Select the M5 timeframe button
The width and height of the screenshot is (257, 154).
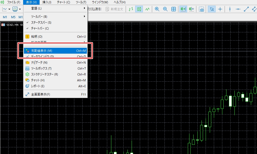point(13,17)
